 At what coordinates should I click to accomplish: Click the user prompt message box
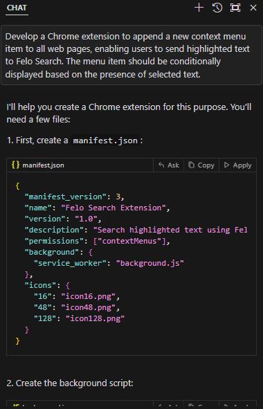click(x=131, y=55)
